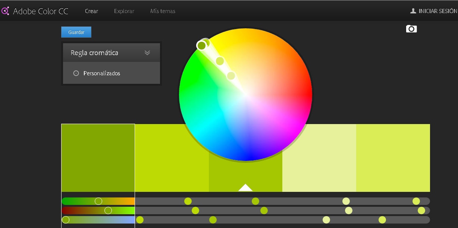The image size is (458, 228).
Task: Open the Crear tab
Action: pyautogui.click(x=91, y=11)
